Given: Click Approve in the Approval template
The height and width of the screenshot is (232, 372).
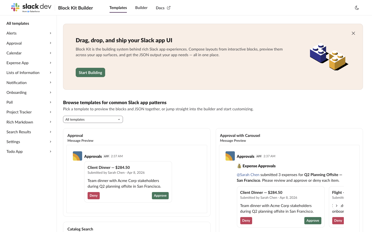Looking at the screenshot, I should (x=160, y=196).
